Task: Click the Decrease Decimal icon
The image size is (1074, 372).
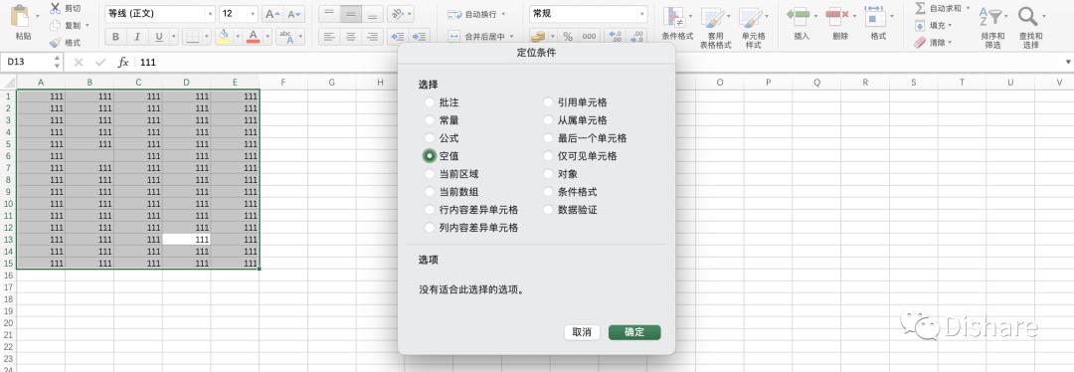Action: 637,37
